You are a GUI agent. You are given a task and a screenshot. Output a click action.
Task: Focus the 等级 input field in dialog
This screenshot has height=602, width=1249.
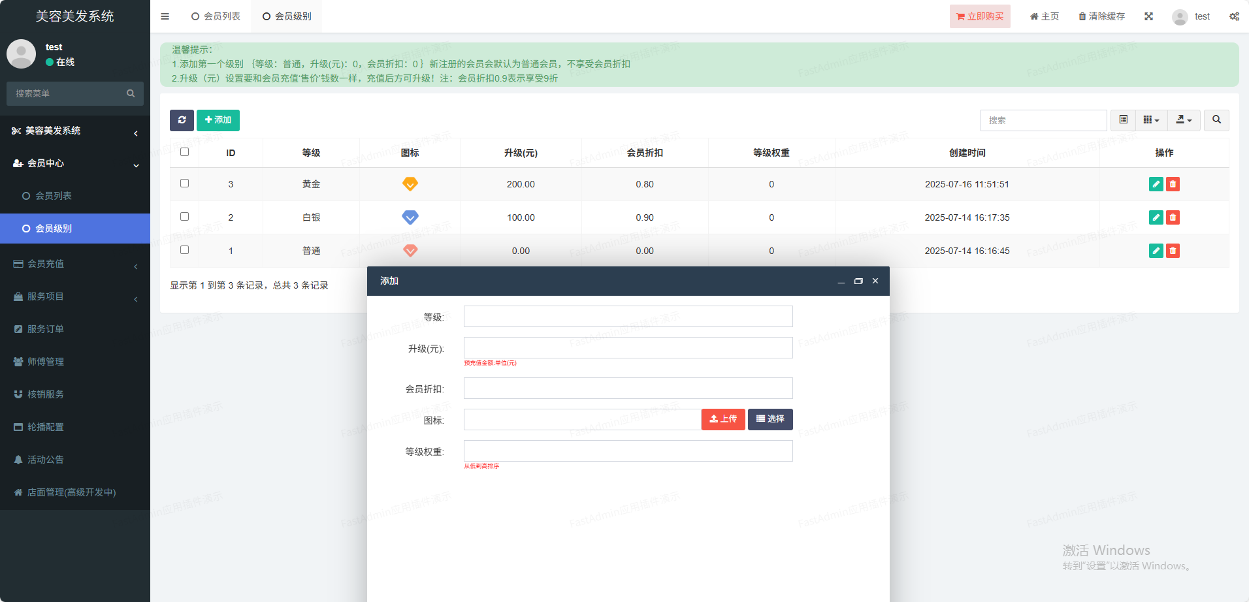pos(628,317)
